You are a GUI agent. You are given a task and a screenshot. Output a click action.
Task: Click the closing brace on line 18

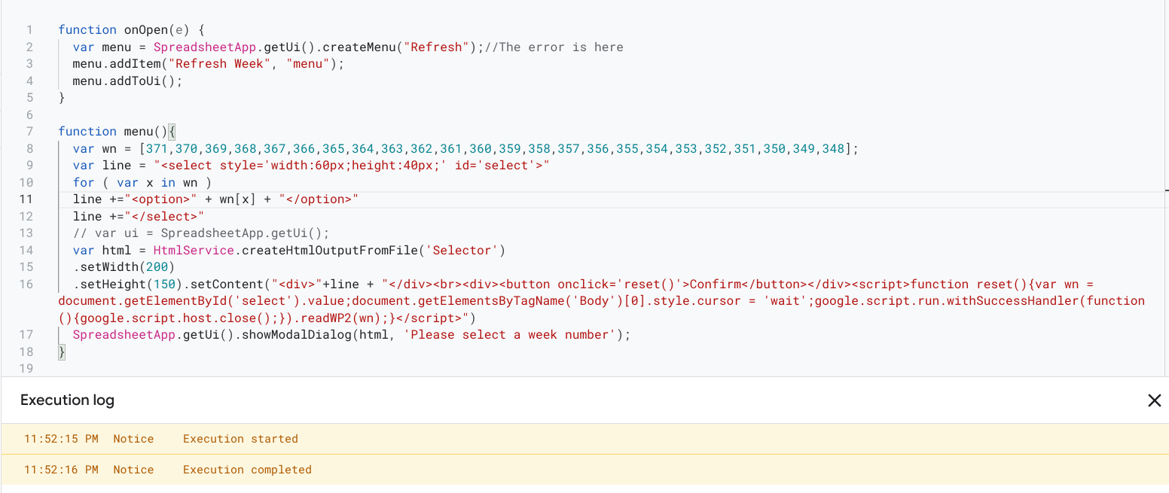coord(62,351)
